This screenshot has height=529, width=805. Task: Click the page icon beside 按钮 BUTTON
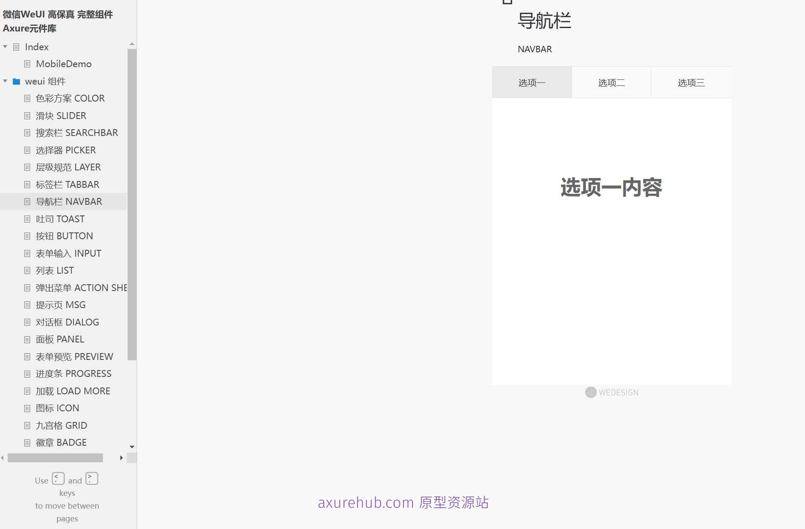(x=26, y=236)
